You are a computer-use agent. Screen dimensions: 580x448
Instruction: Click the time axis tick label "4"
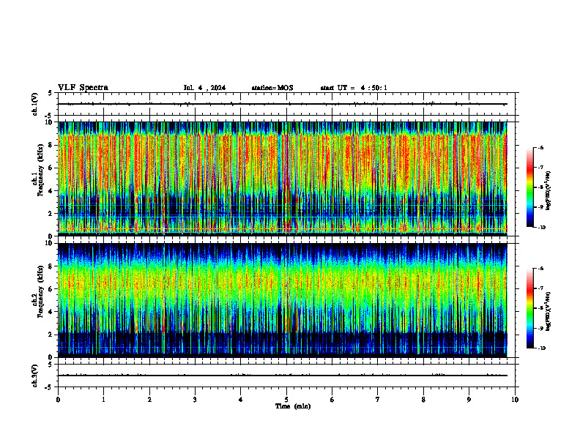241,400
